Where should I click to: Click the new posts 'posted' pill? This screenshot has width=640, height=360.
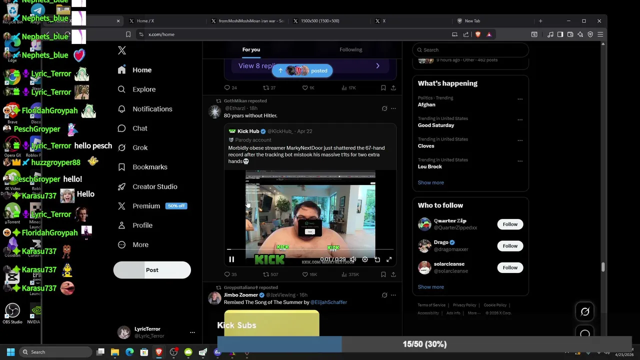pyautogui.click(x=302, y=70)
